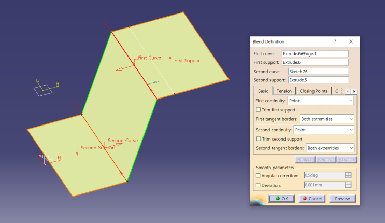Click the Angular correction 0.5deg field
Viewport: 385px width, 223px height.
coord(324,175)
